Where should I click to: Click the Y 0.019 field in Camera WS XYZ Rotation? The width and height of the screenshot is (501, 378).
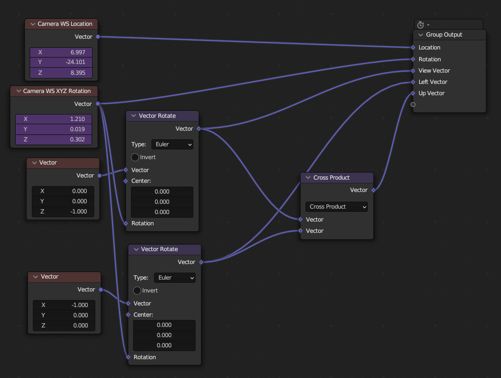click(x=54, y=129)
